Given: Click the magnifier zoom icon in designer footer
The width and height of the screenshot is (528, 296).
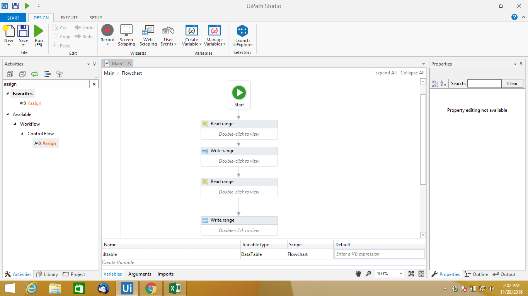Looking at the screenshot, I should tap(369, 274).
